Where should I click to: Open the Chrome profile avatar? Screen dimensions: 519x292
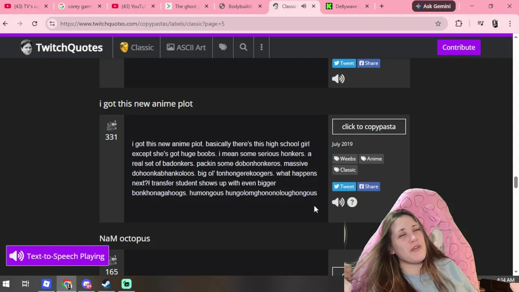pos(495,24)
